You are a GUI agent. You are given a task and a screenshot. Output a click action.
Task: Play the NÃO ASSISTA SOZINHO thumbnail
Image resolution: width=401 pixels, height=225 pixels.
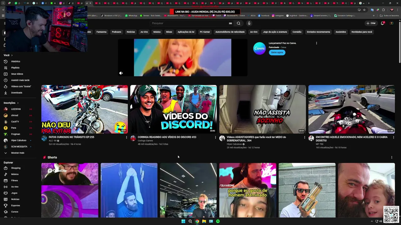(263, 109)
